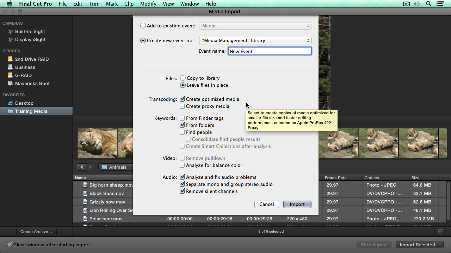Click the Big horn sheep.mov file icon
The width and height of the screenshot is (451, 253).
point(85,185)
